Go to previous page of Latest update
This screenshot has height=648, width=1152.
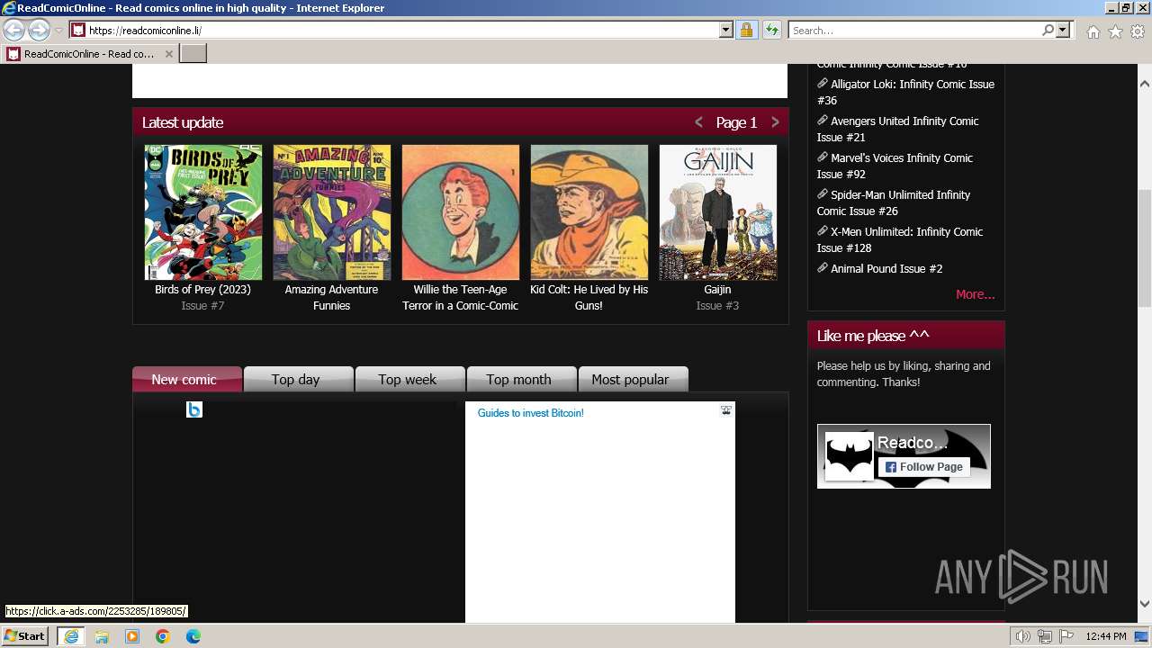coord(698,122)
